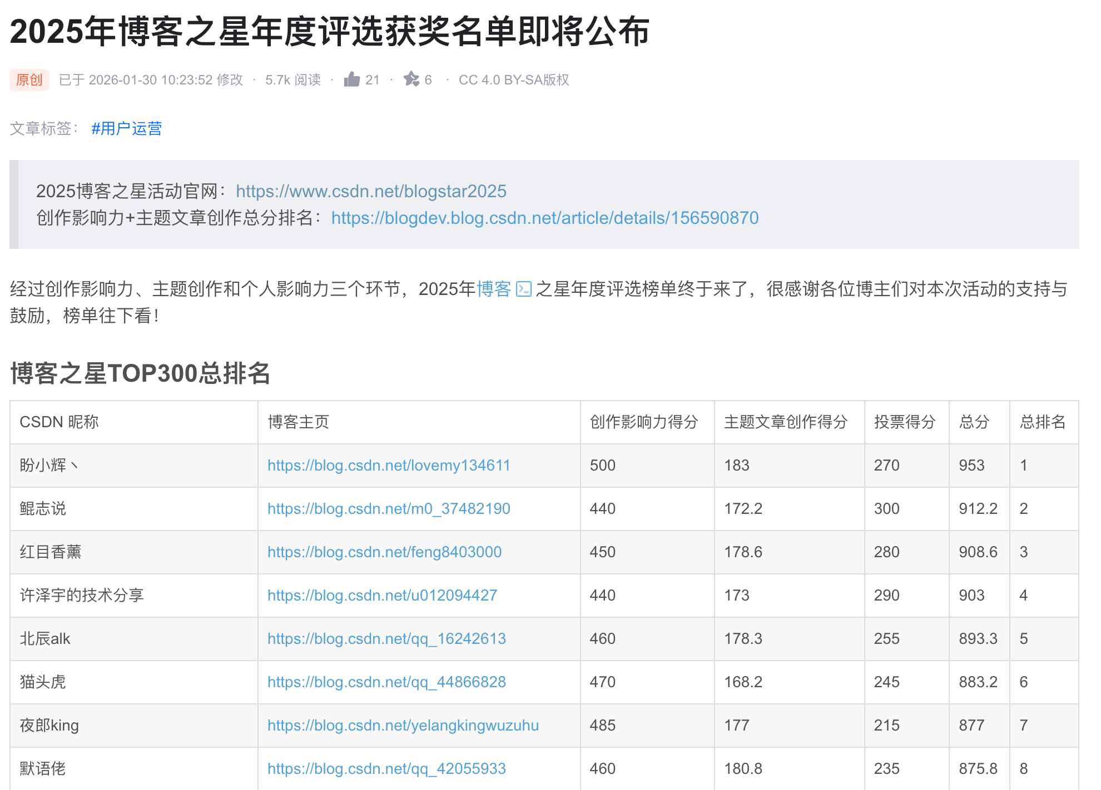Screen dimensions: 1101x790
Task: Open m0_37482190 blog homepage link
Action: point(389,508)
